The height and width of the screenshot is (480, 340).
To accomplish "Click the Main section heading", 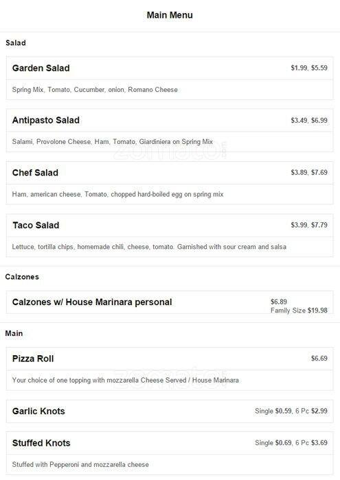I will coord(14,333).
